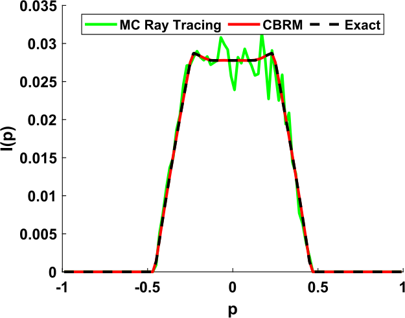Viewport: 405px width, 318px height.
Task: Click the red CBRM legend line sample
Action: 244,25
